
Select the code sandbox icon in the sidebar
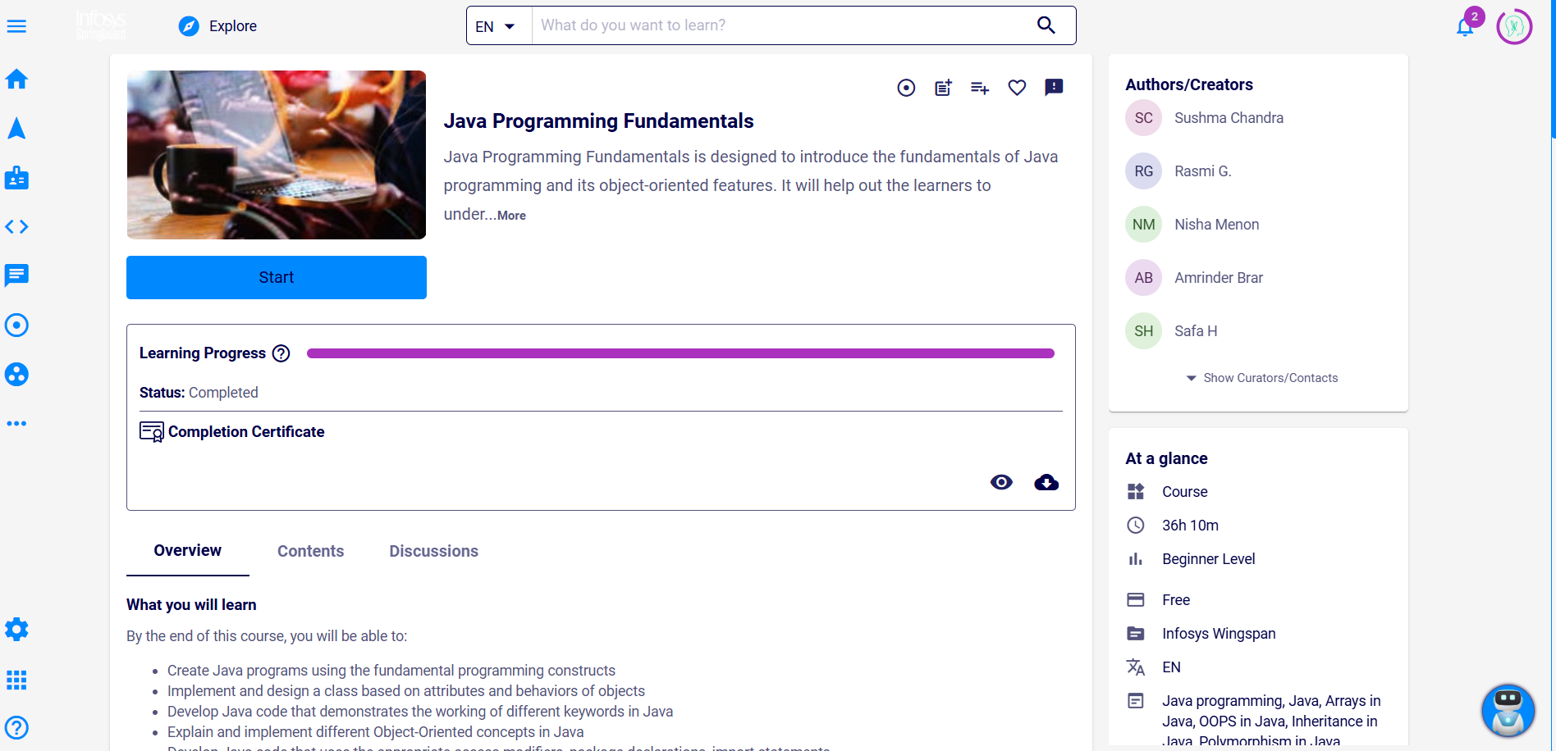(16, 226)
